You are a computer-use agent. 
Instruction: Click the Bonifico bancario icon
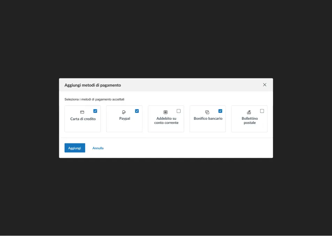(x=207, y=112)
